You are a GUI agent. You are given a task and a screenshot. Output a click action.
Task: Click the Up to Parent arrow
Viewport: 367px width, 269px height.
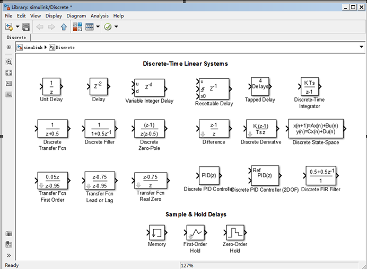tap(64, 26)
